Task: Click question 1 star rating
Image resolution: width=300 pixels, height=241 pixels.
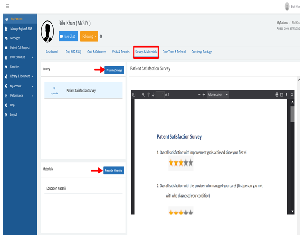Action: pos(181,163)
